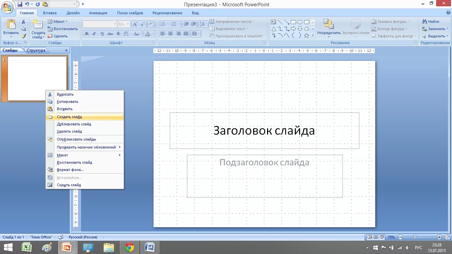Decrease font size with the small A
This screenshot has width=452, height=254.
(142, 24)
